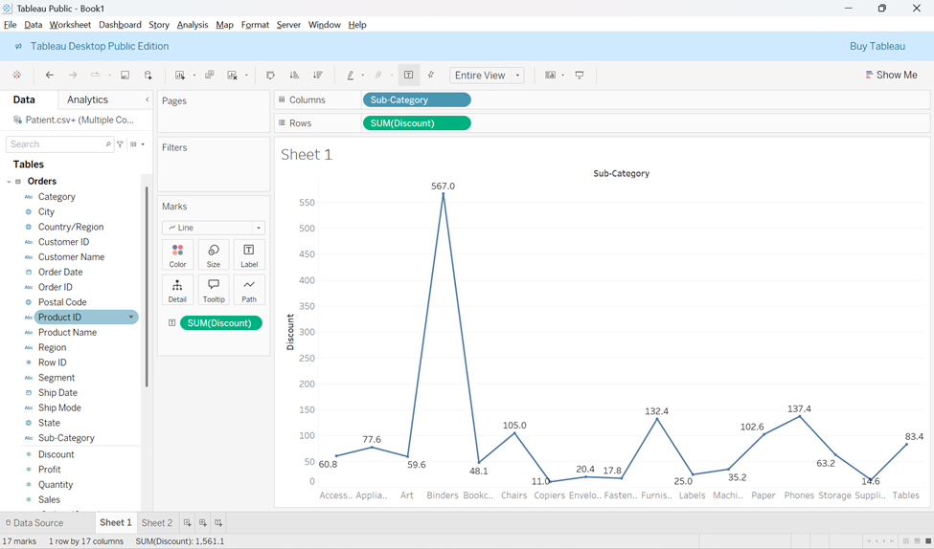The image size is (934, 549).
Task: Swap rows and columns icon
Action: pos(270,75)
